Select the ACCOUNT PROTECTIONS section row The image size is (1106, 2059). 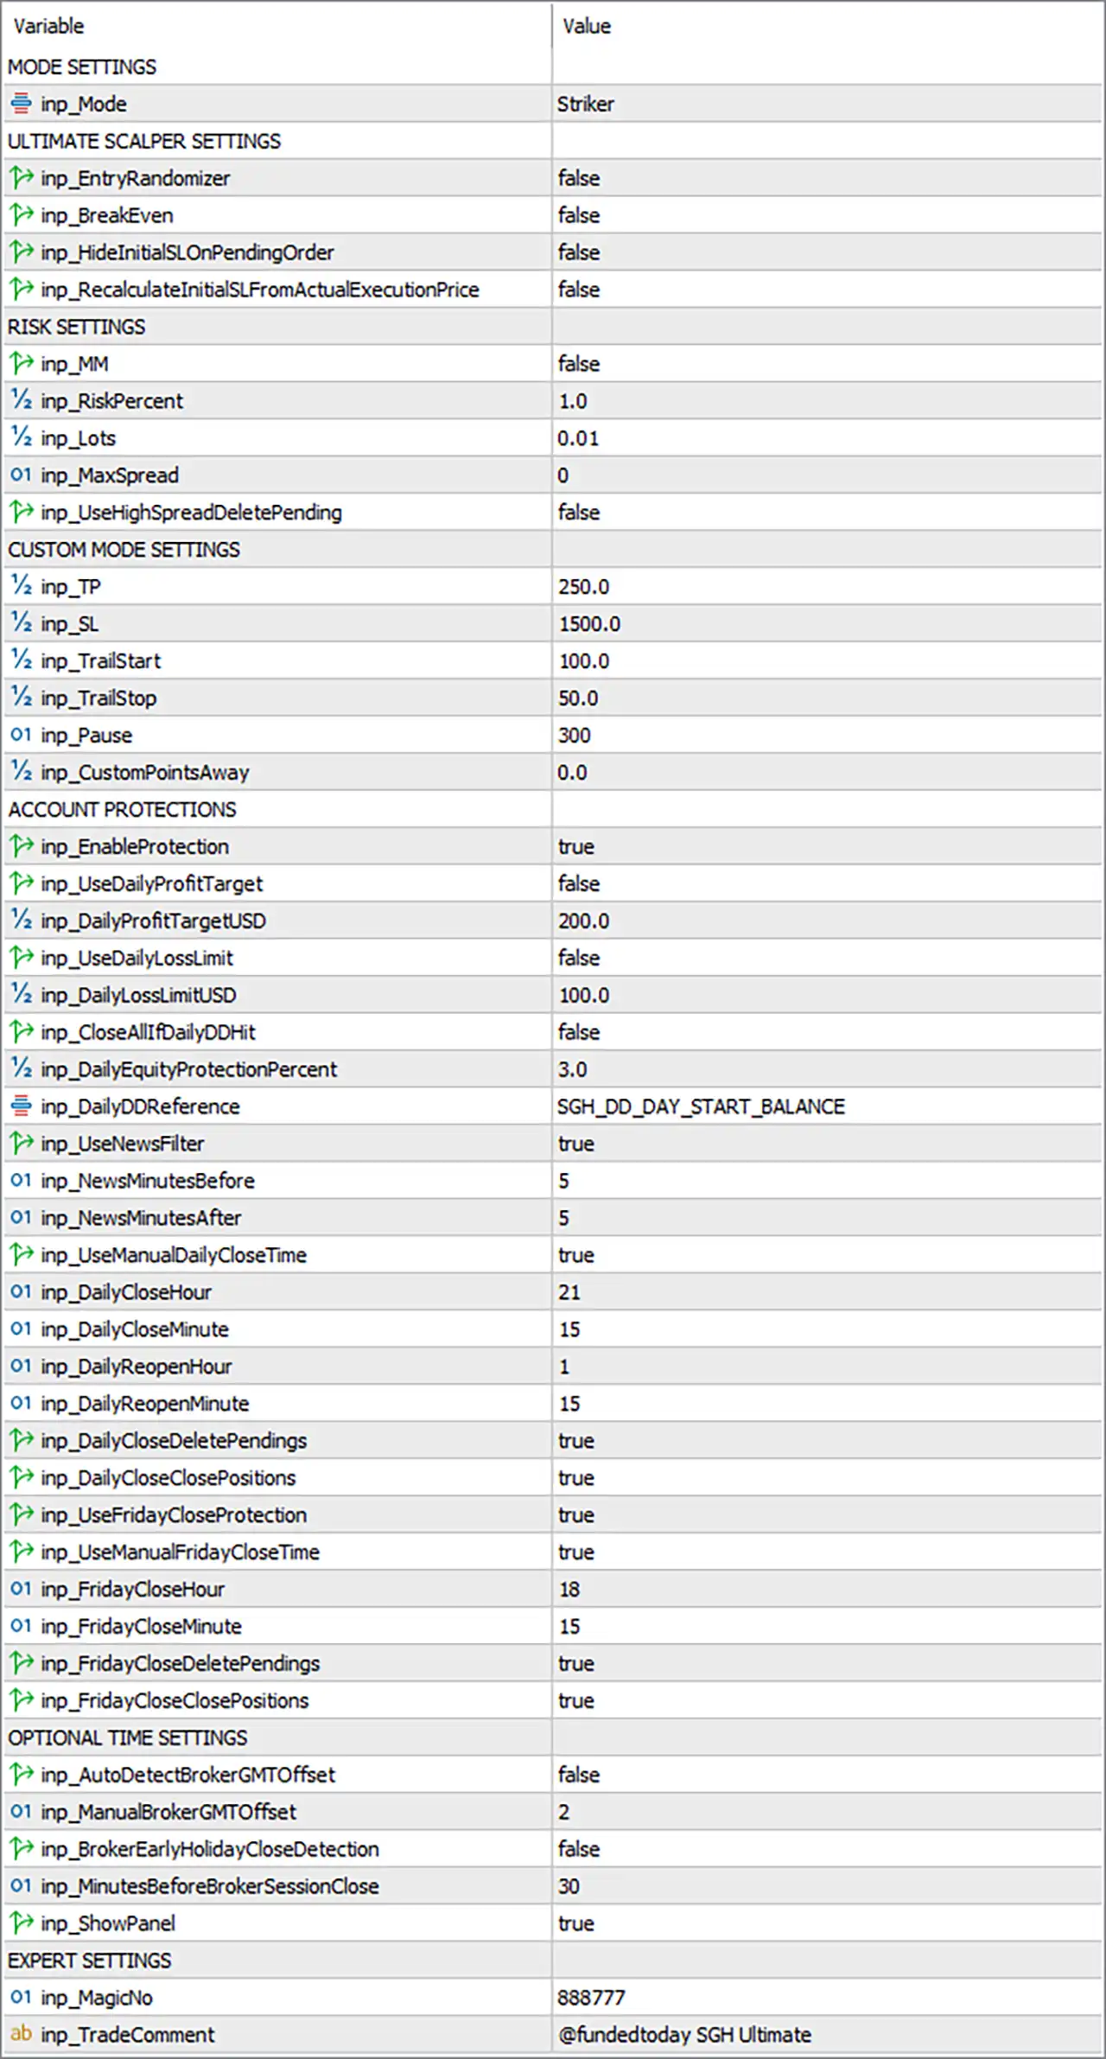(553, 809)
